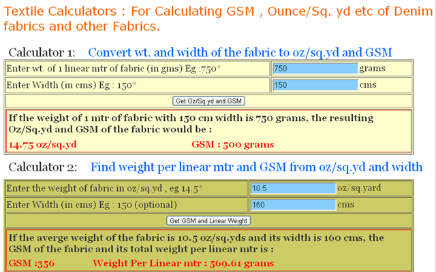This screenshot has width=436, height=272.
Task: Click the Calculator 1 width field containing 150
Action: (x=315, y=85)
